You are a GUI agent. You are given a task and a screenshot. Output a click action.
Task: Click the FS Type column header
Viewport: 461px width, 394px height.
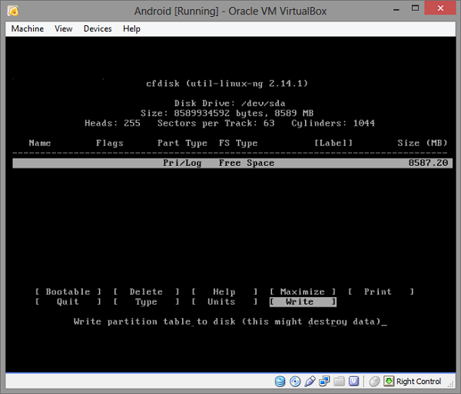238,143
